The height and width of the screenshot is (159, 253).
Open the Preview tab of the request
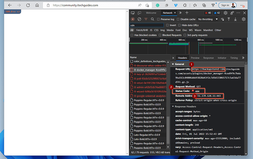[195, 58]
